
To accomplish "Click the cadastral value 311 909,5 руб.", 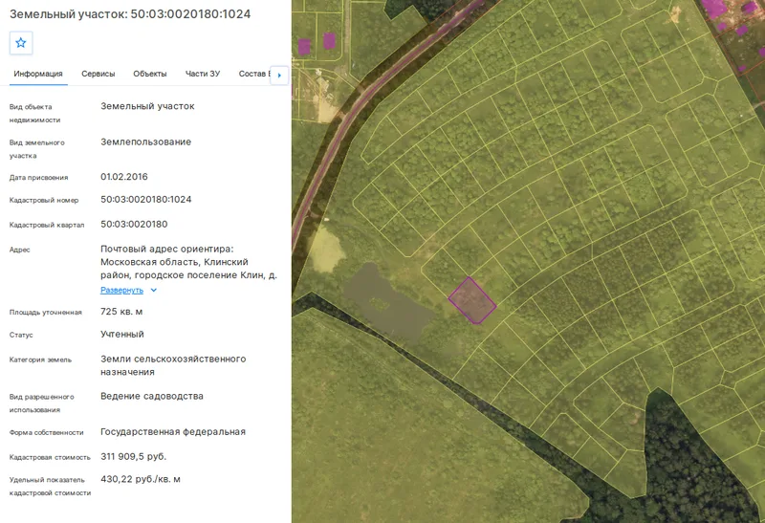I will (134, 457).
